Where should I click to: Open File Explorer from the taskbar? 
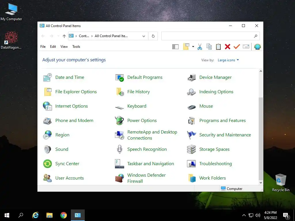(x=50, y=215)
